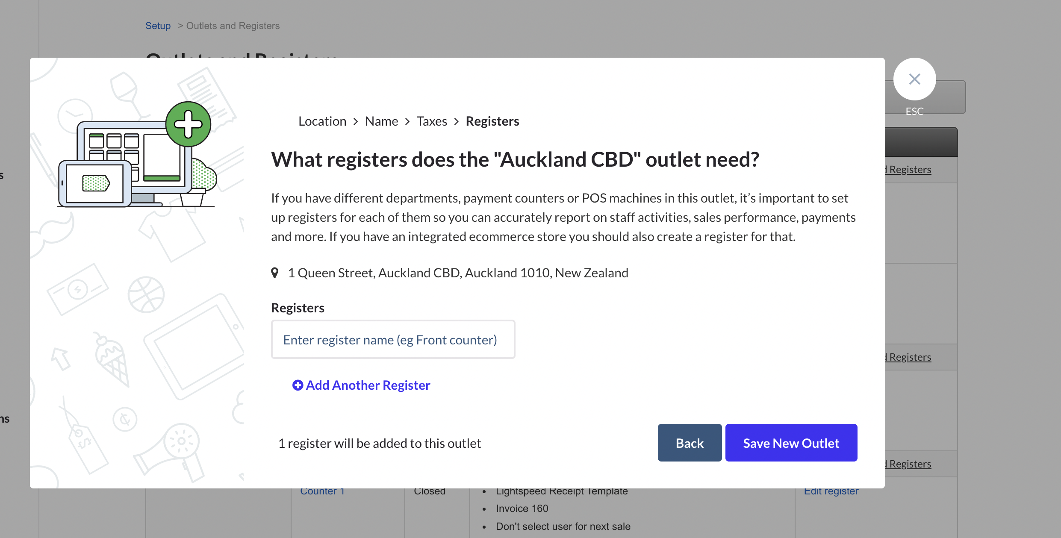
Task: Open the Setup breadcrumb link
Action: pos(158,26)
